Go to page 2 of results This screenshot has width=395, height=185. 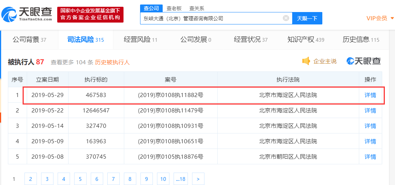tap(31, 179)
